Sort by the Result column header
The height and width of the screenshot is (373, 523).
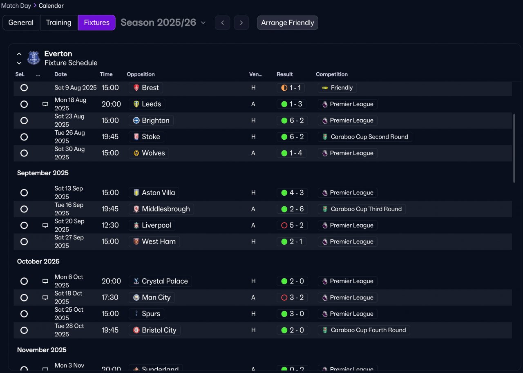285,74
